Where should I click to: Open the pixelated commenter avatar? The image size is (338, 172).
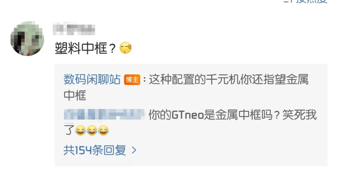pyautogui.click(x=27, y=39)
